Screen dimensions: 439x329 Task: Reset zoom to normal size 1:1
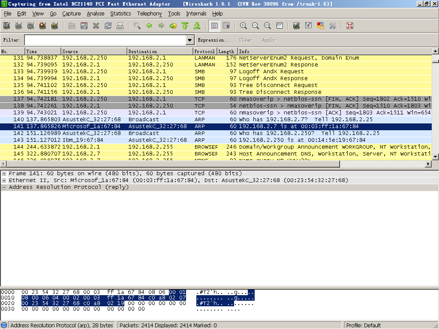click(268, 26)
